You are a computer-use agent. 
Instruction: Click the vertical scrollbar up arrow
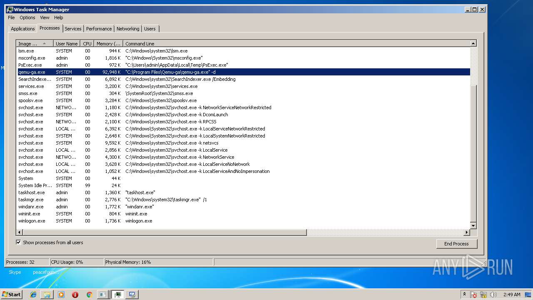coord(473,43)
